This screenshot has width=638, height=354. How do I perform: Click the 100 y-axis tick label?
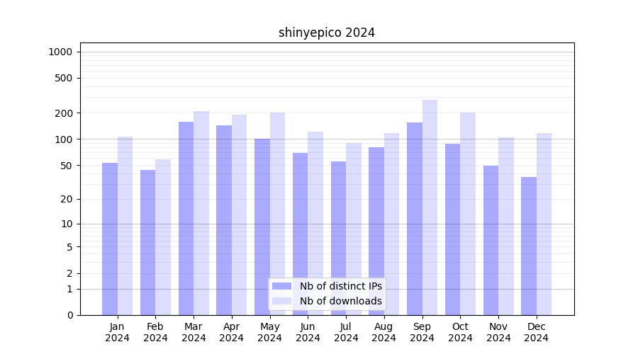point(64,139)
